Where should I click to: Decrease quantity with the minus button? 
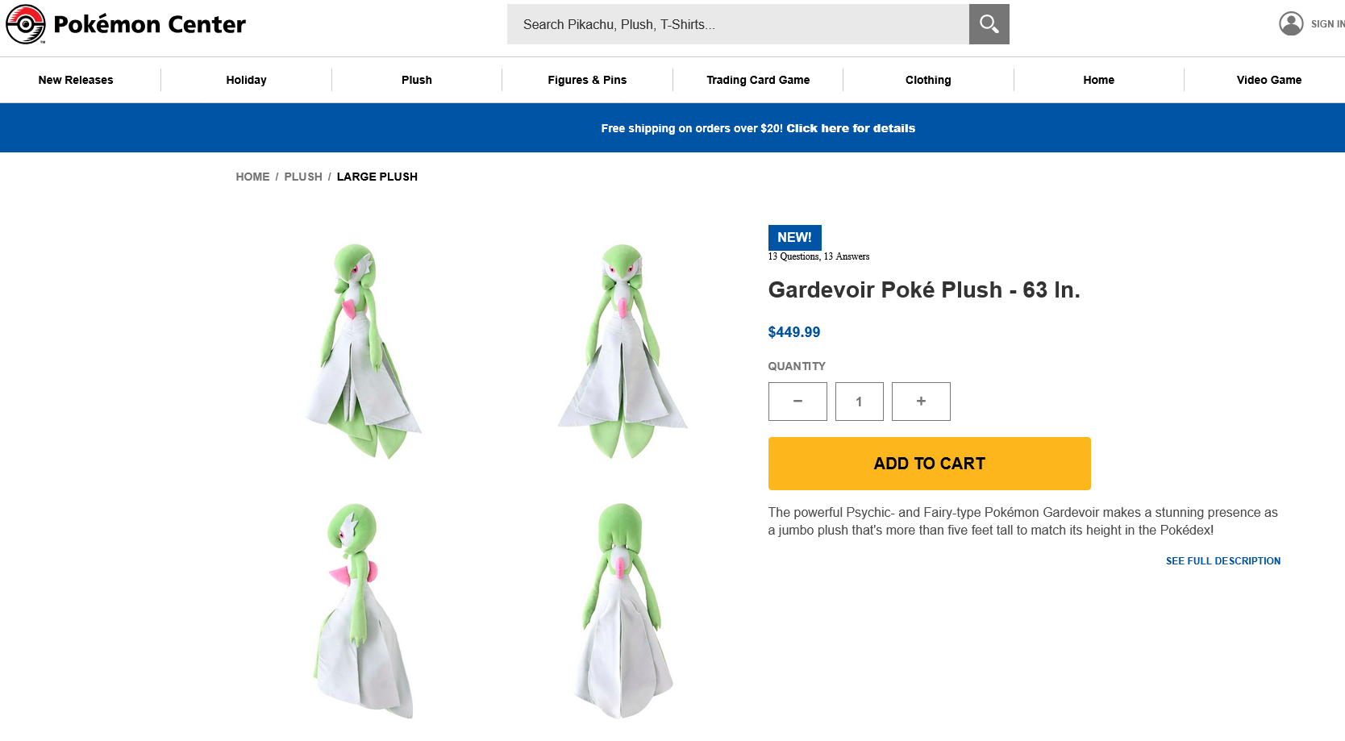coord(797,402)
